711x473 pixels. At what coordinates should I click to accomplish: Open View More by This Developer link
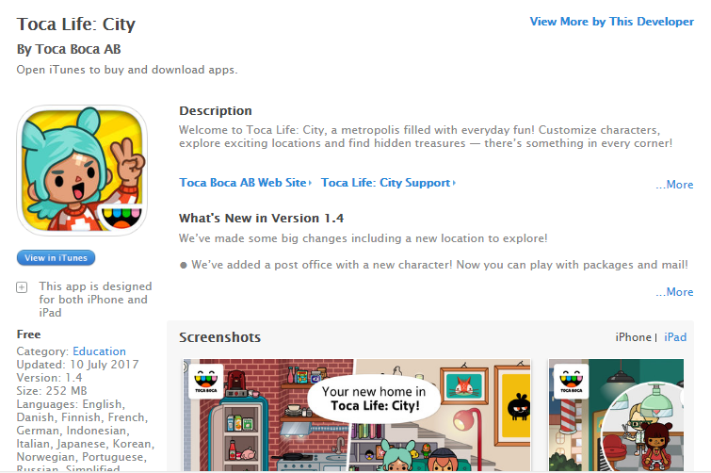tap(612, 22)
